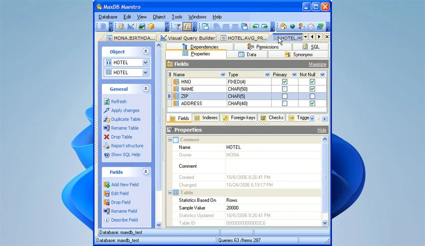Click the envelope mail toolbar icon
The height and width of the screenshot is (246, 425).
pos(311,26)
